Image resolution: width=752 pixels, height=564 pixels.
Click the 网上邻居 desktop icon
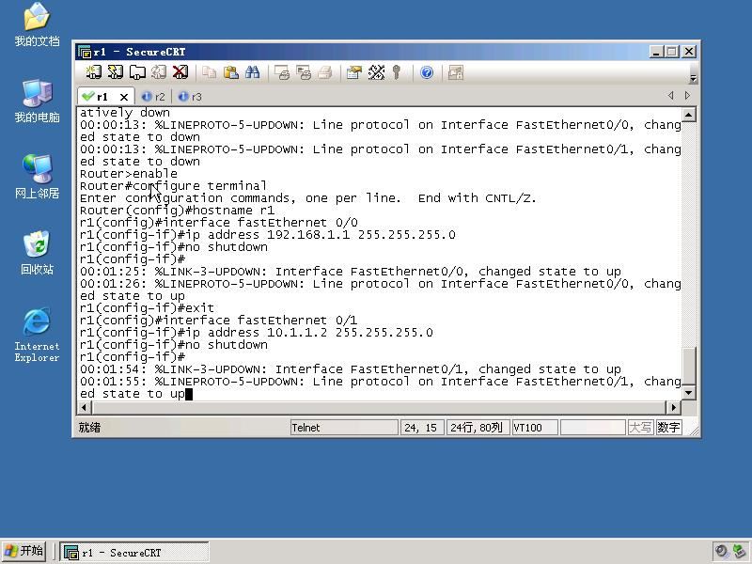(37, 177)
